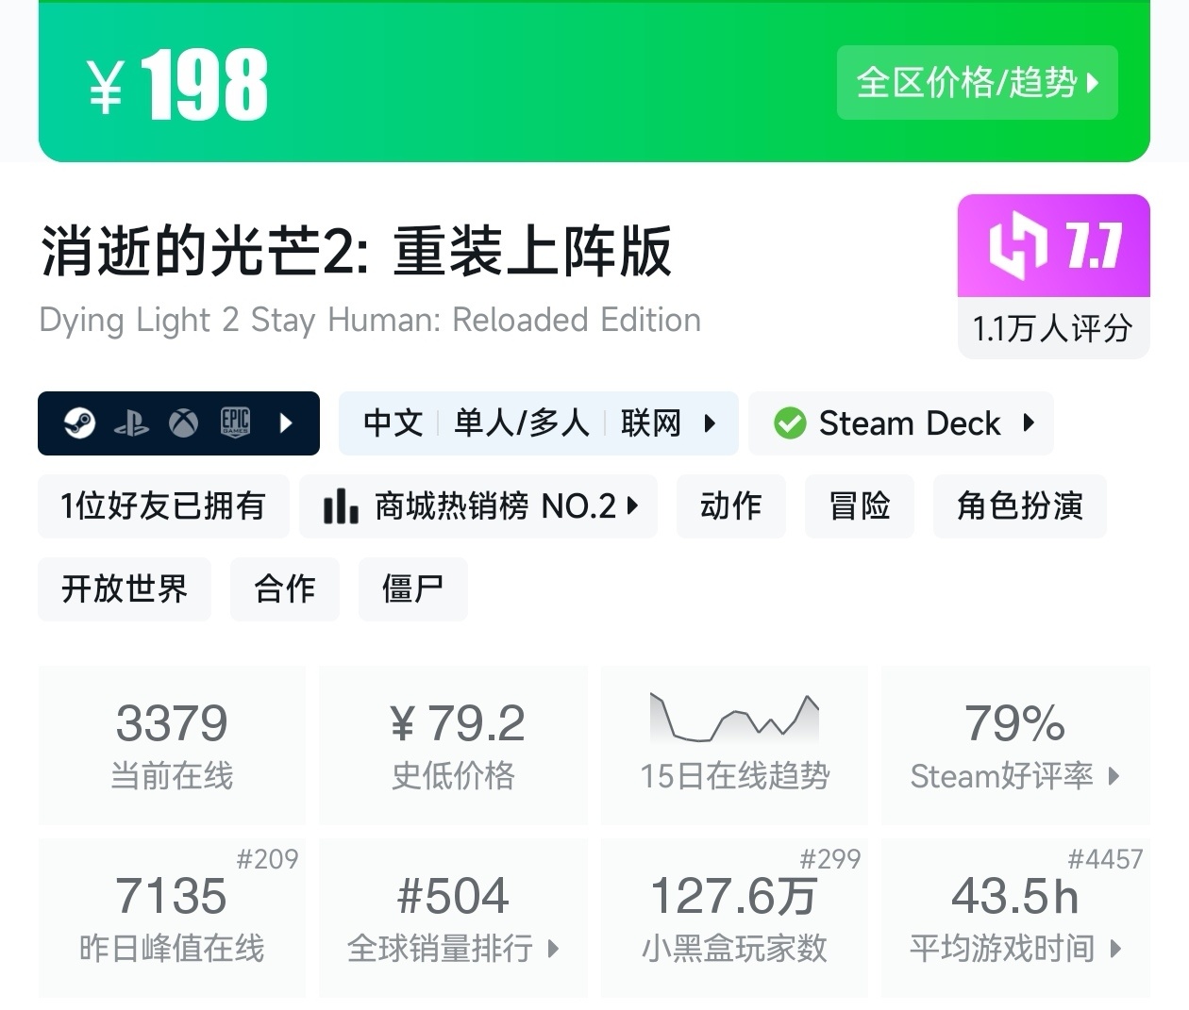Click the Steam platform icon
Screen dimensions: 1189x1010
[x=79, y=423]
